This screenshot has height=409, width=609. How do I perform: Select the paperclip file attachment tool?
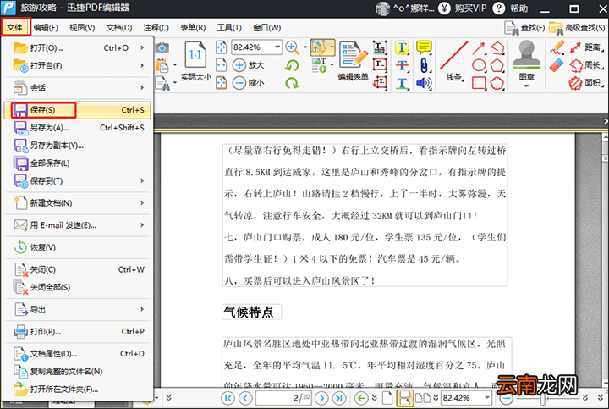424,65
